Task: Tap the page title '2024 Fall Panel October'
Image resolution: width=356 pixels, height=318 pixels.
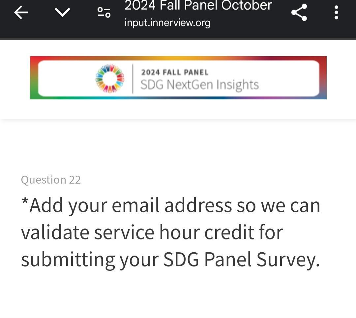Action: (x=198, y=6)
